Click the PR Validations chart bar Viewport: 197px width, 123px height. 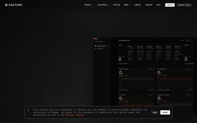[x=176, y=79]
